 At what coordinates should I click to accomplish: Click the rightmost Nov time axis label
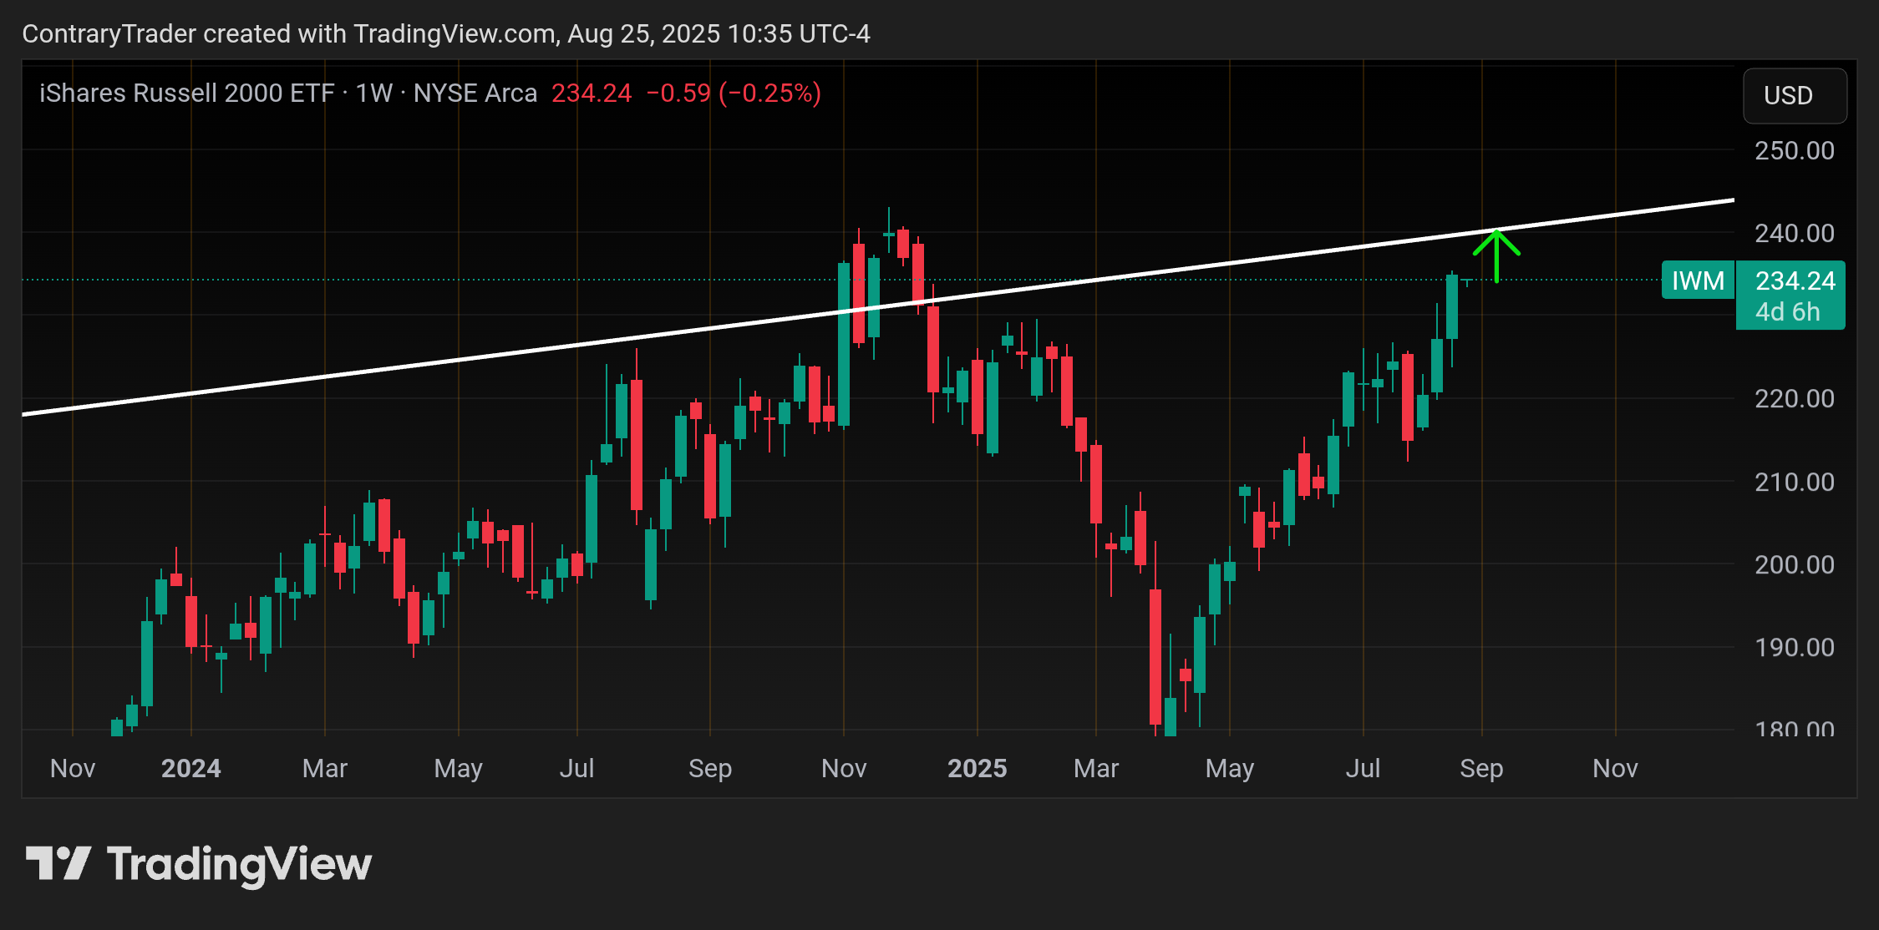click(1615, 768)
